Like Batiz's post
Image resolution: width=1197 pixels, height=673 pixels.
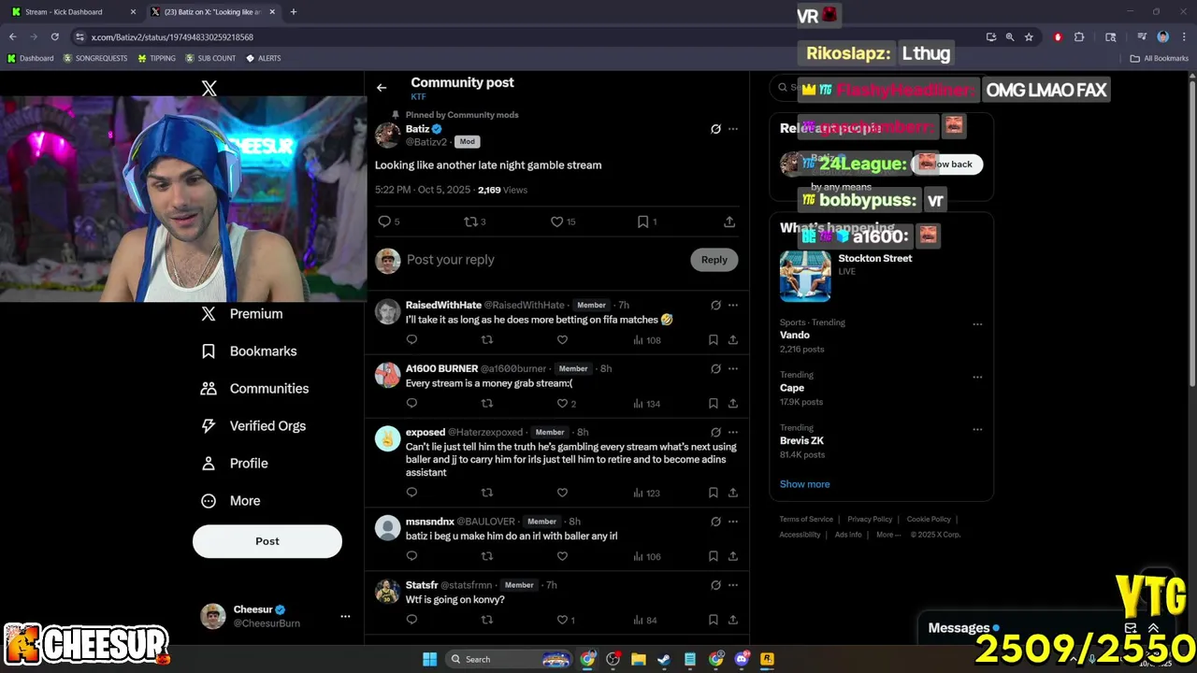tap(557, 222)
